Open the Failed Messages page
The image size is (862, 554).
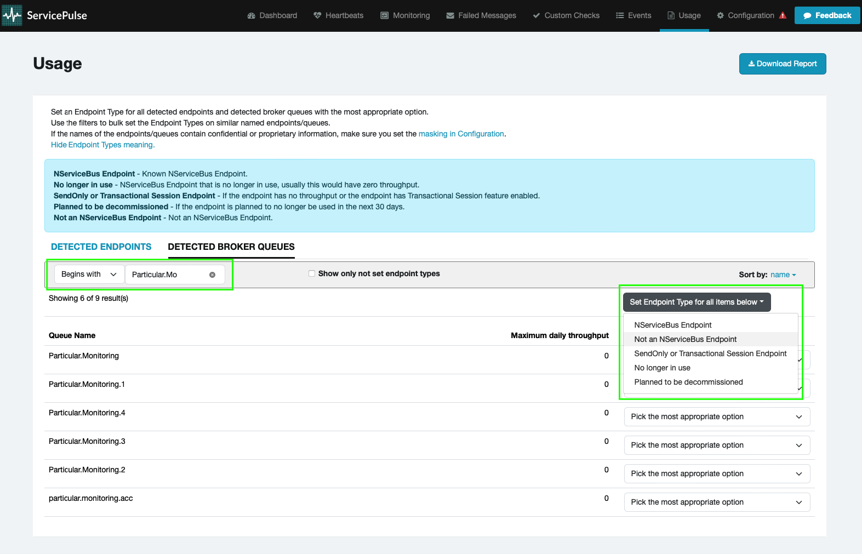tap(481, 15)
